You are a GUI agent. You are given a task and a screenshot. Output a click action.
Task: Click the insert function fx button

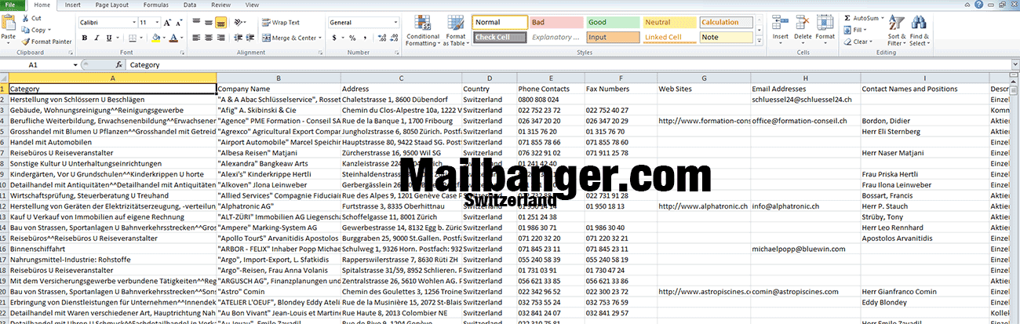click(x=118, y=65)
